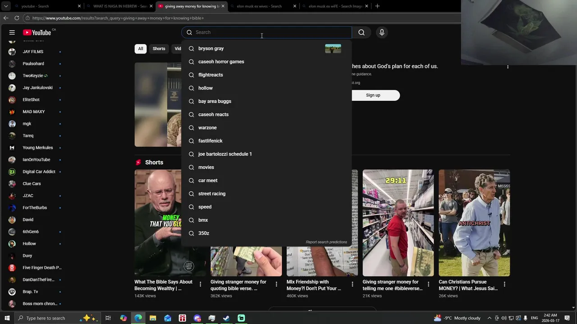This screenshot has width=577, height=324.
Task: Open options for 'What The Bible Says' short
Action: click(x=201, y=284)
